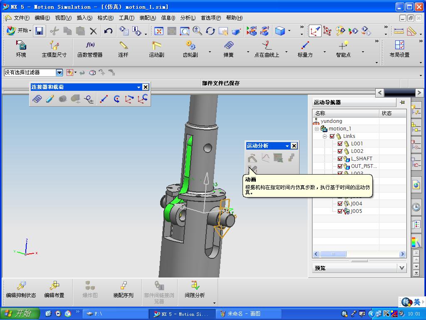Open the 插入(S) menu
Viewport: 426px width, 320px height.
[x=84, y=18]
